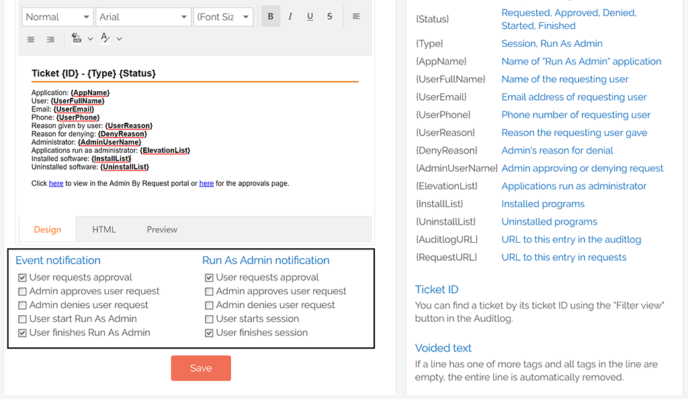Viewport: 688px width, 399px height.
Task: Check Event notification Admin denies user request
Action: 22,305
